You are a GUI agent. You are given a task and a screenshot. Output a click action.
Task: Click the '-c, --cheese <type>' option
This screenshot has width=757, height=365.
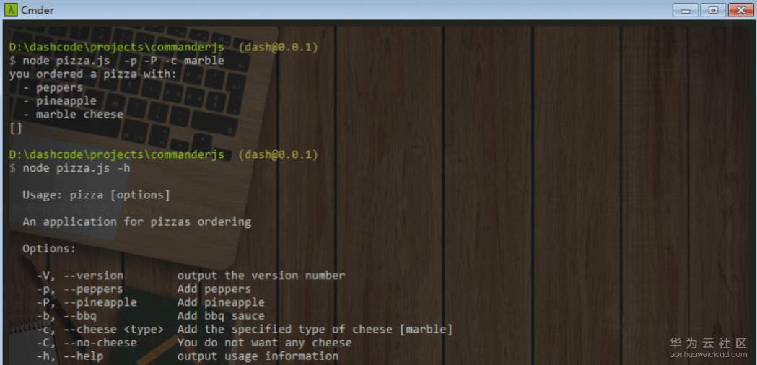point(100,329)
